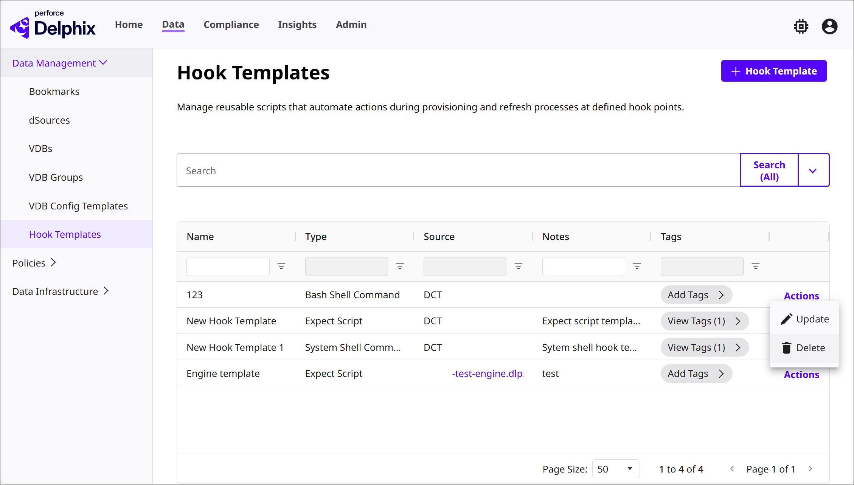Select Delete from the Actions menu
This screenshot has width=854, height=485.
(804, 348)
